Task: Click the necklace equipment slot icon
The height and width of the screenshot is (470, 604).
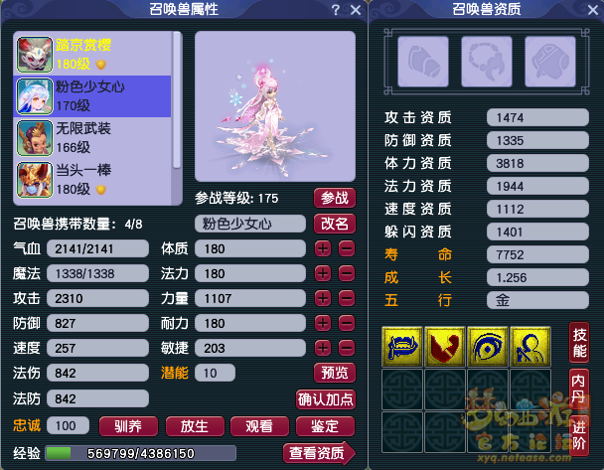Action: [x=487, y=62]
